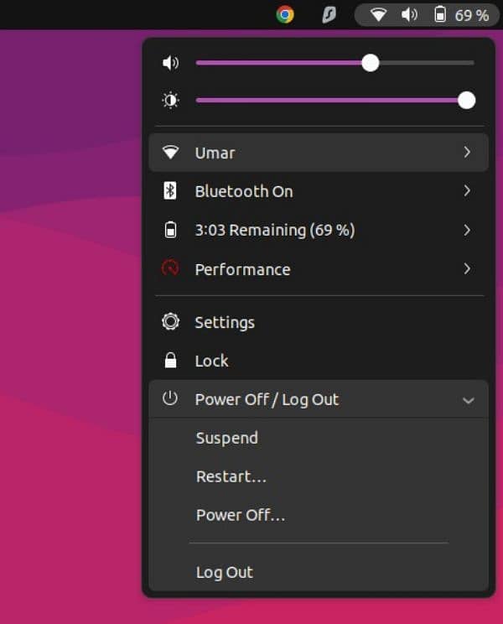Click the Bluetooth icon in menu
503x624 pixels.
[170, 191]
